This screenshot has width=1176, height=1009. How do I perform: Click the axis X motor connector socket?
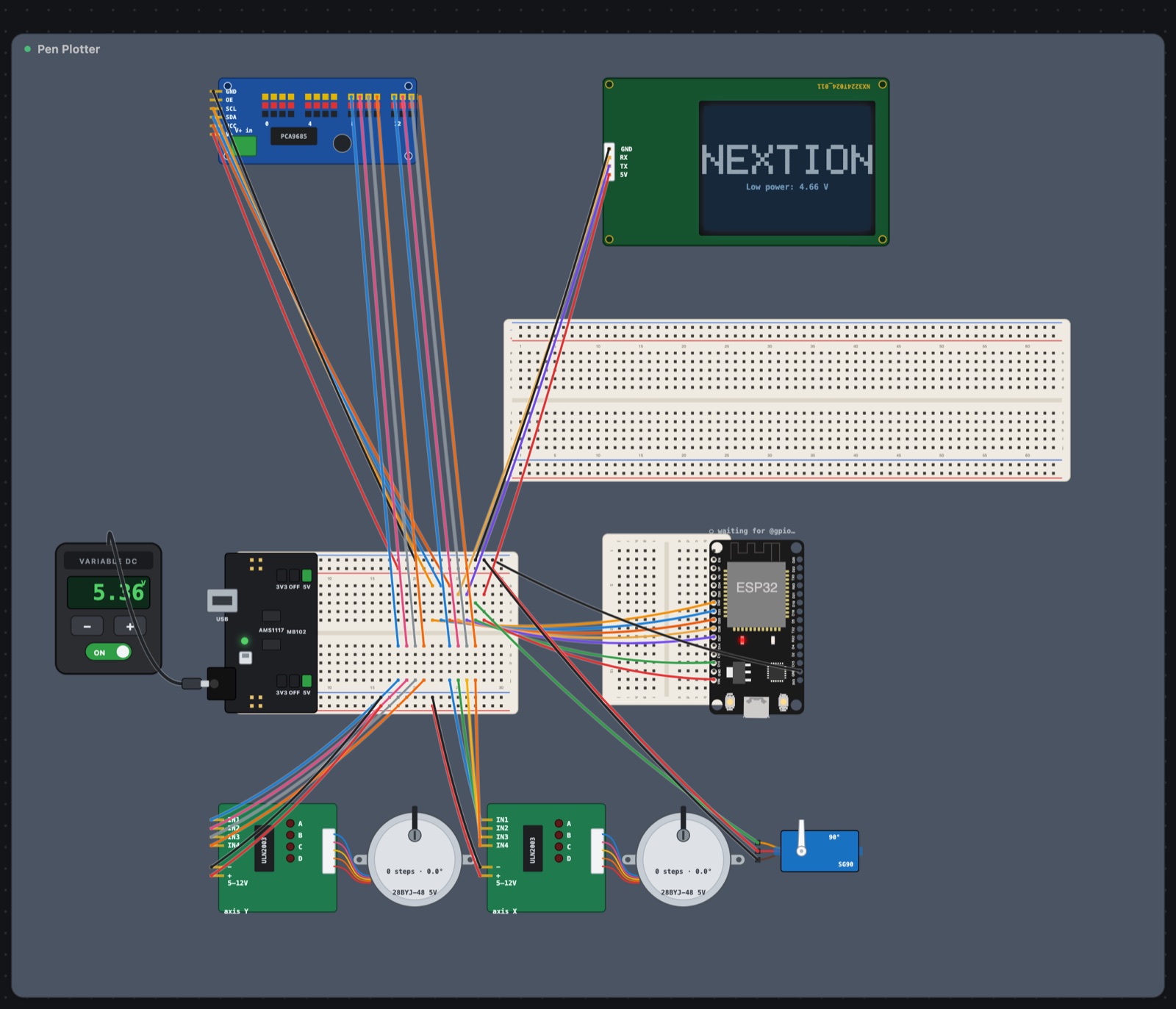[x=598, y=851]
